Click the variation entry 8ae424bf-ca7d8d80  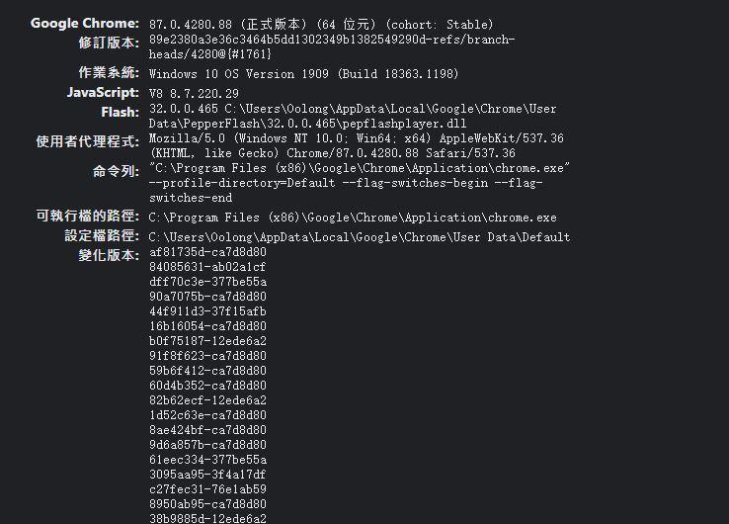tap(207, 429)
